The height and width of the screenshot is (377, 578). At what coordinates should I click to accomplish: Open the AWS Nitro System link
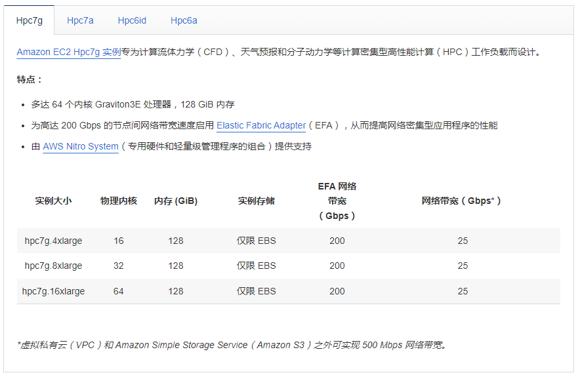click(81, 146)
